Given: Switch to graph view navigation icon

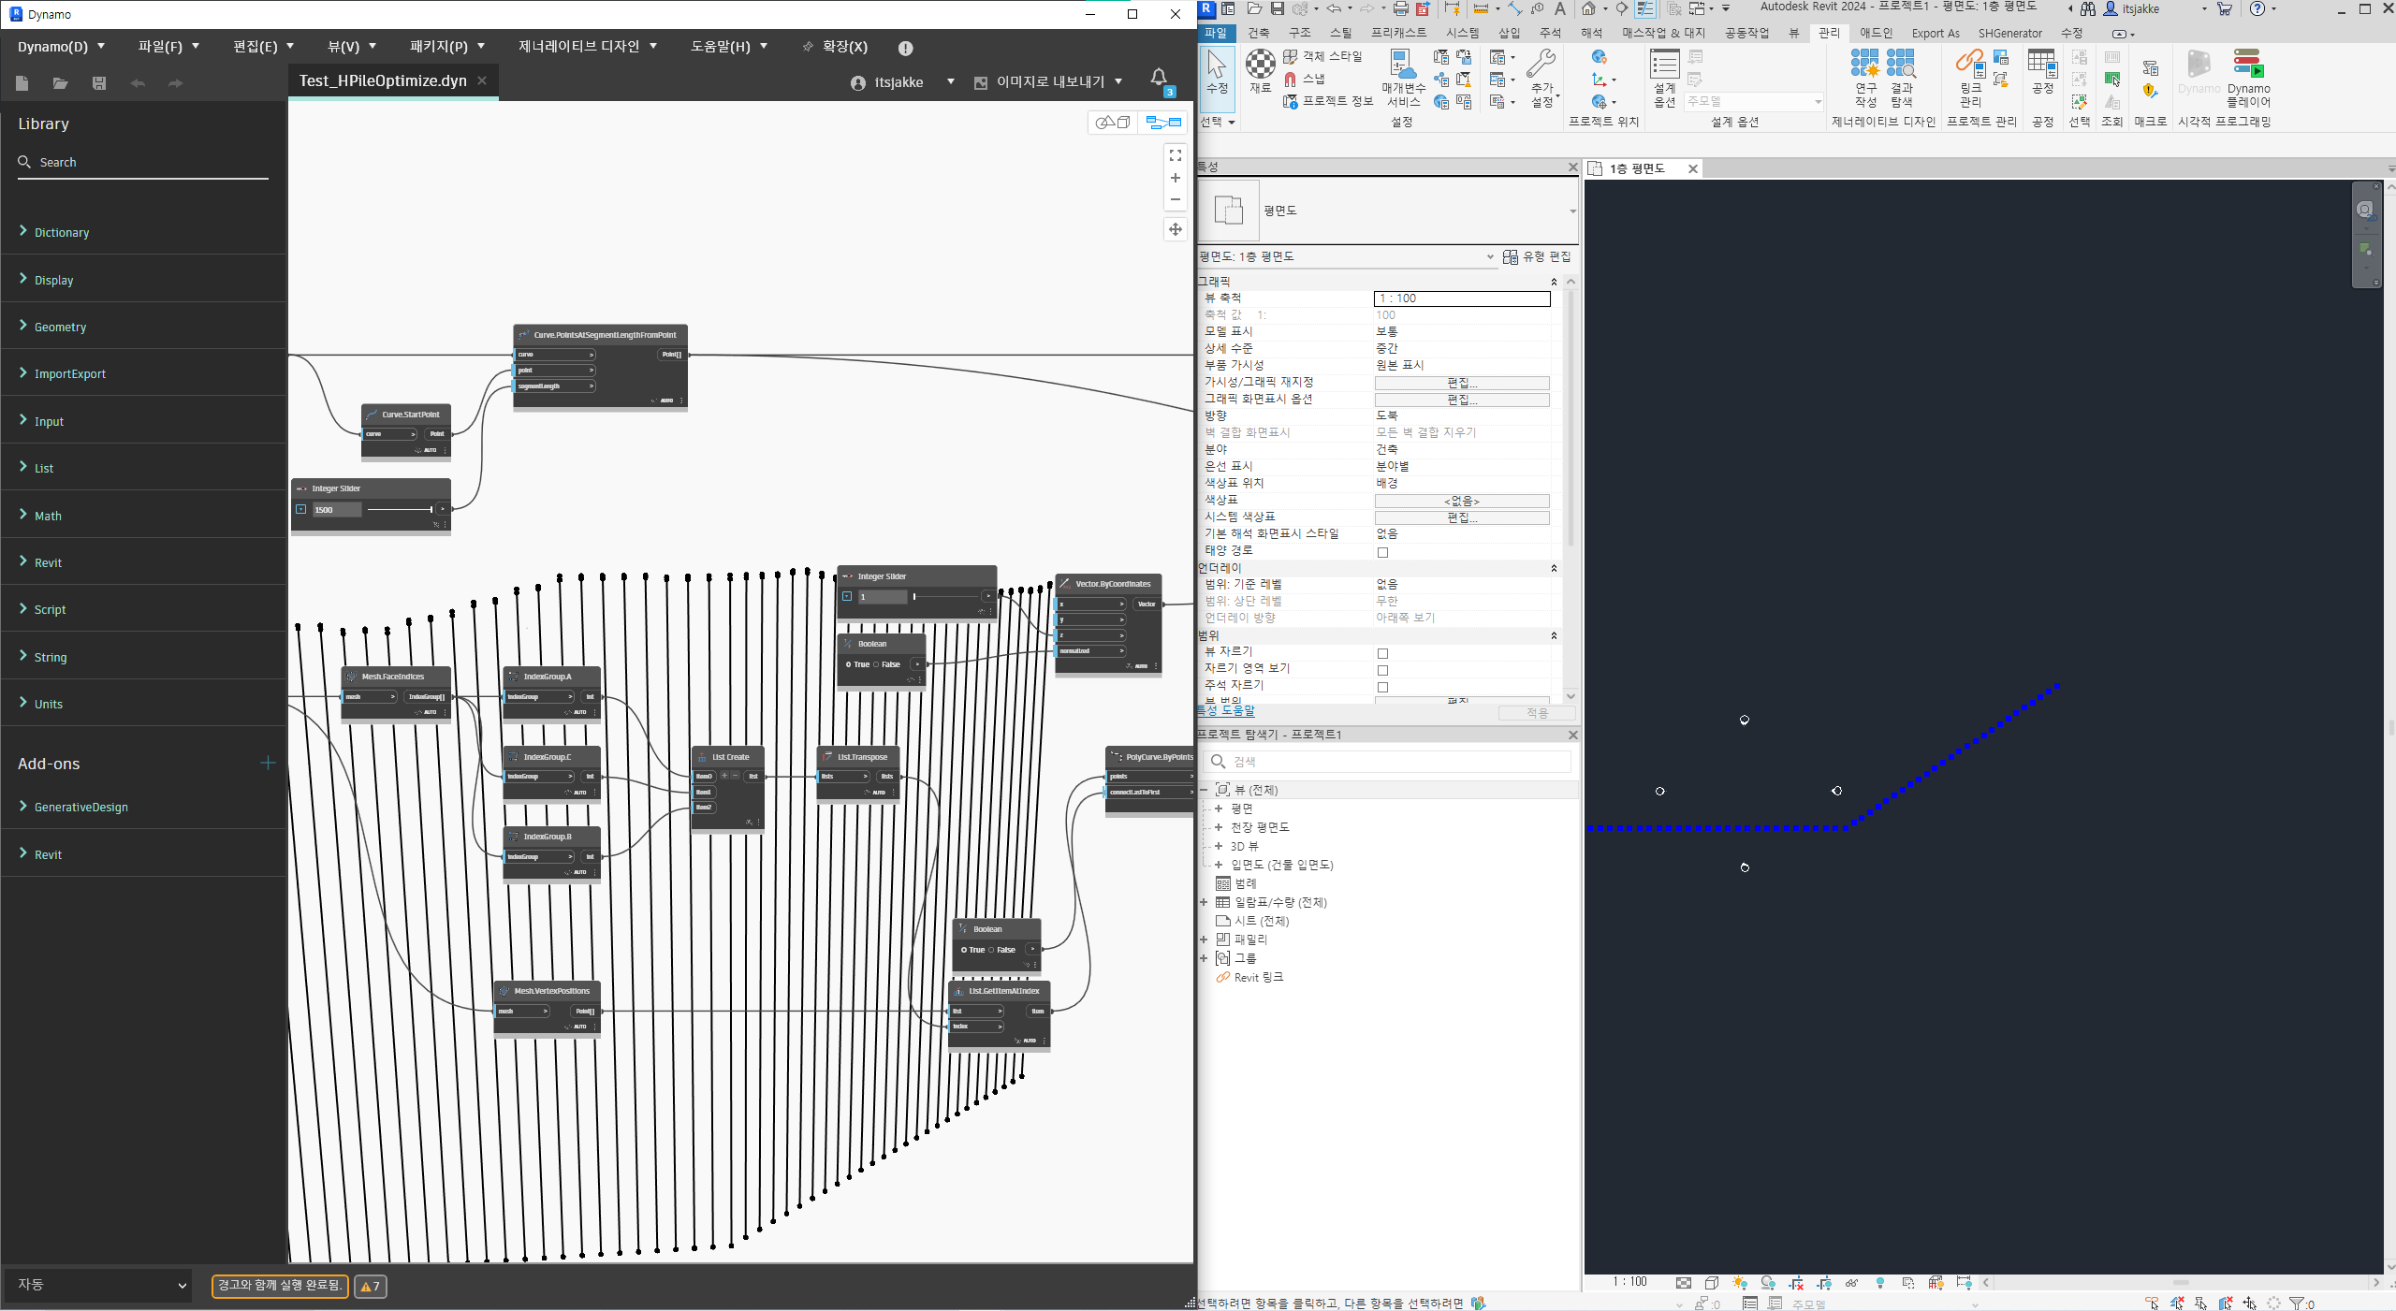Looking at the screenshot, I should [x=1163, y=123].
